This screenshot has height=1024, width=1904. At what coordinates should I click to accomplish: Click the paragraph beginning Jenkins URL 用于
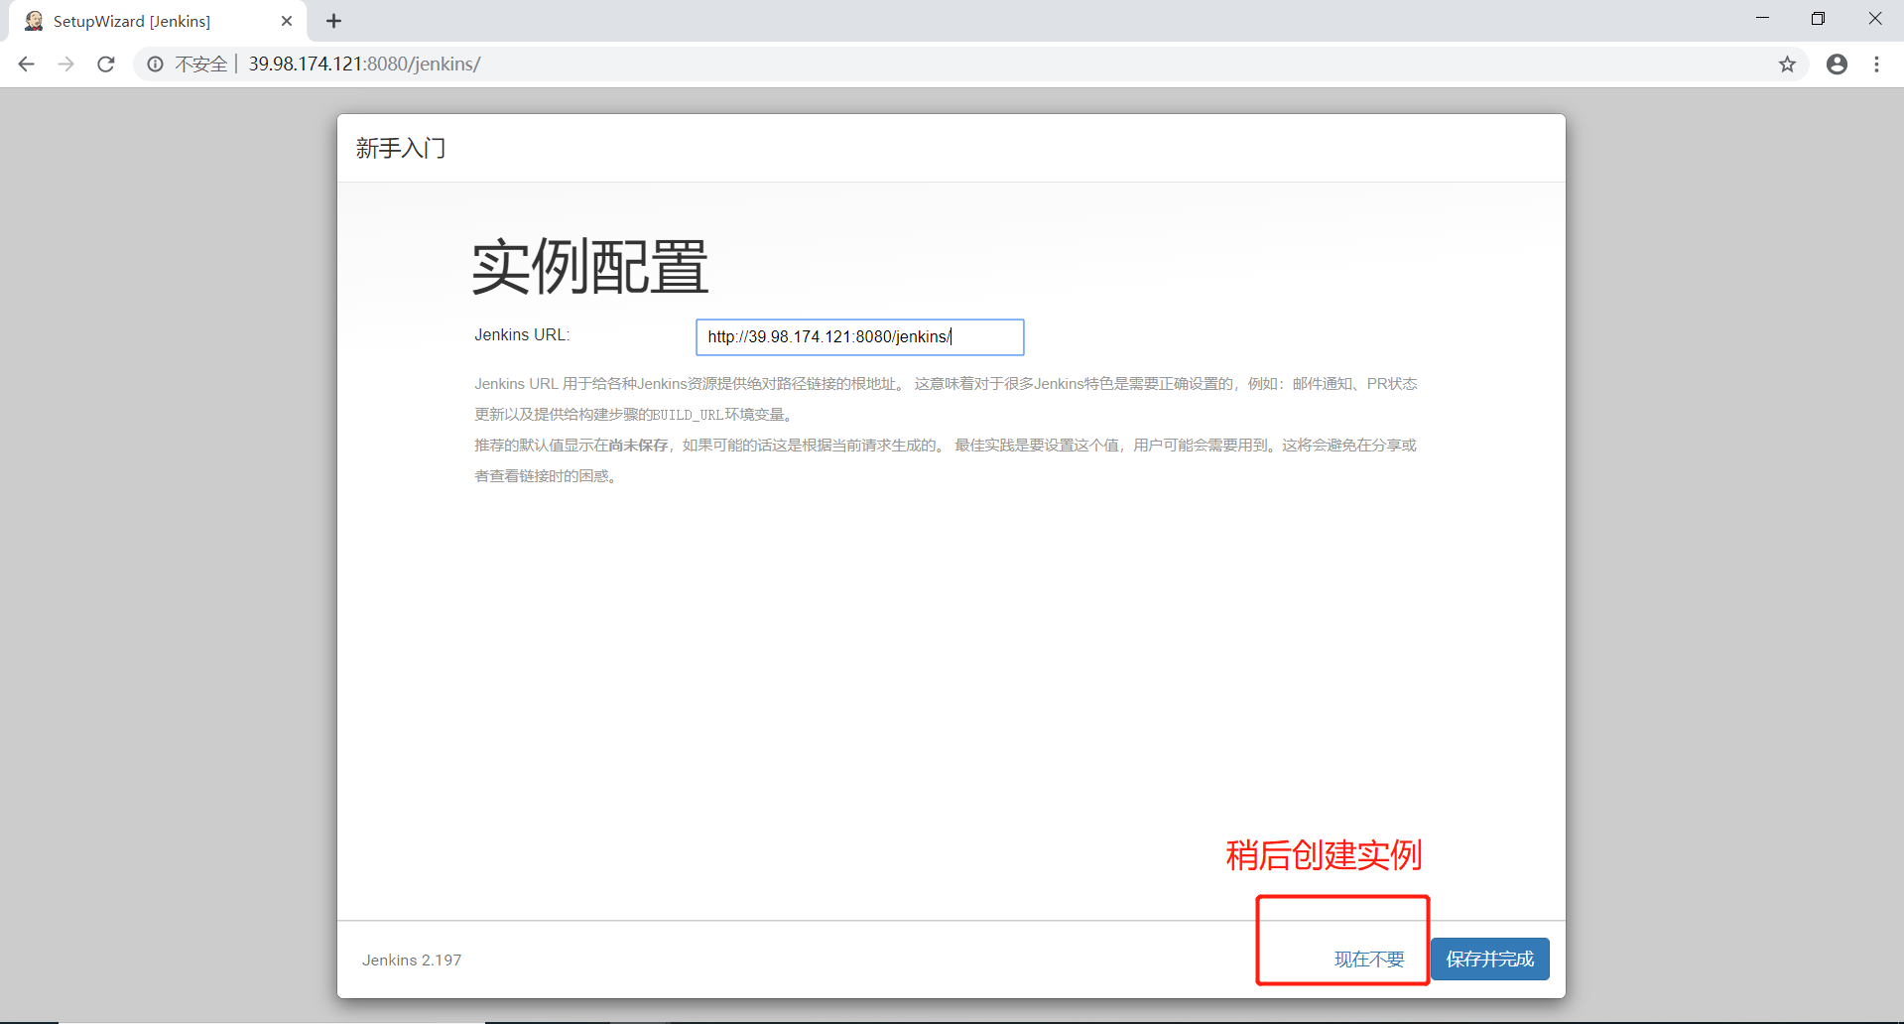click(946, 399)
